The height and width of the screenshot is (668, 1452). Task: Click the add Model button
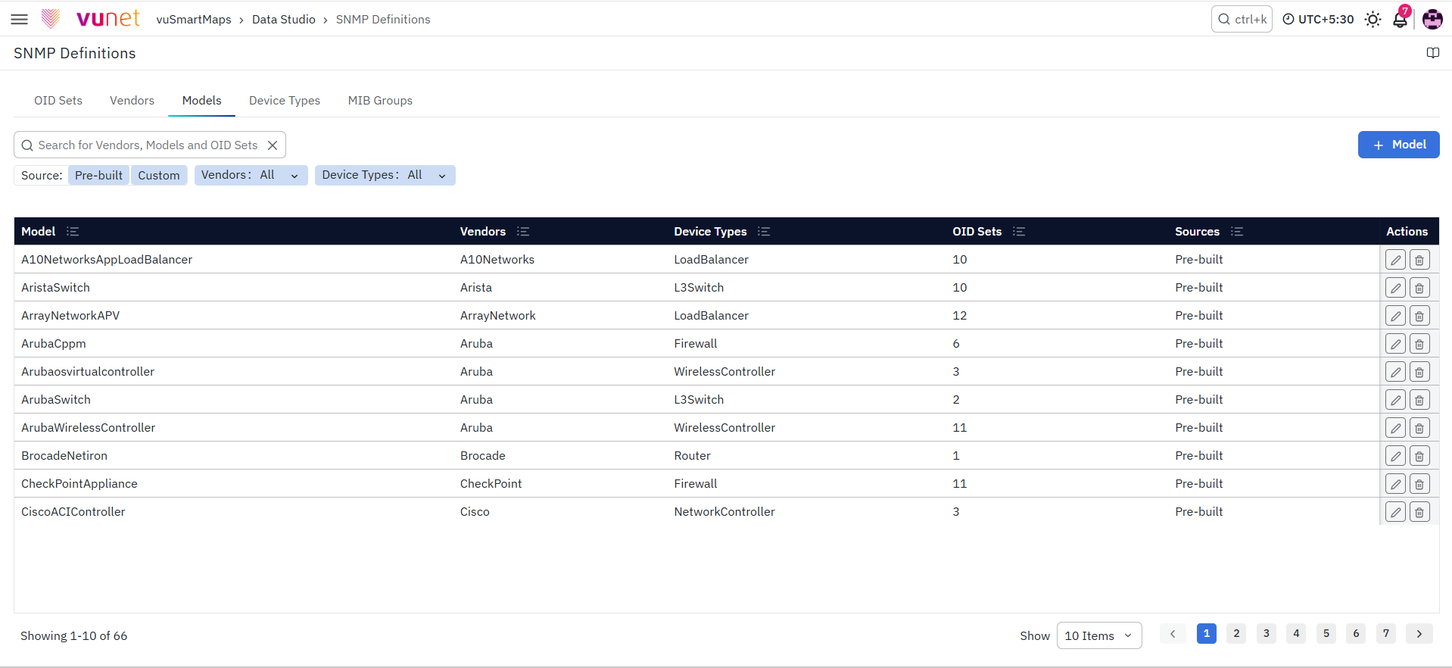point(1398,145)
